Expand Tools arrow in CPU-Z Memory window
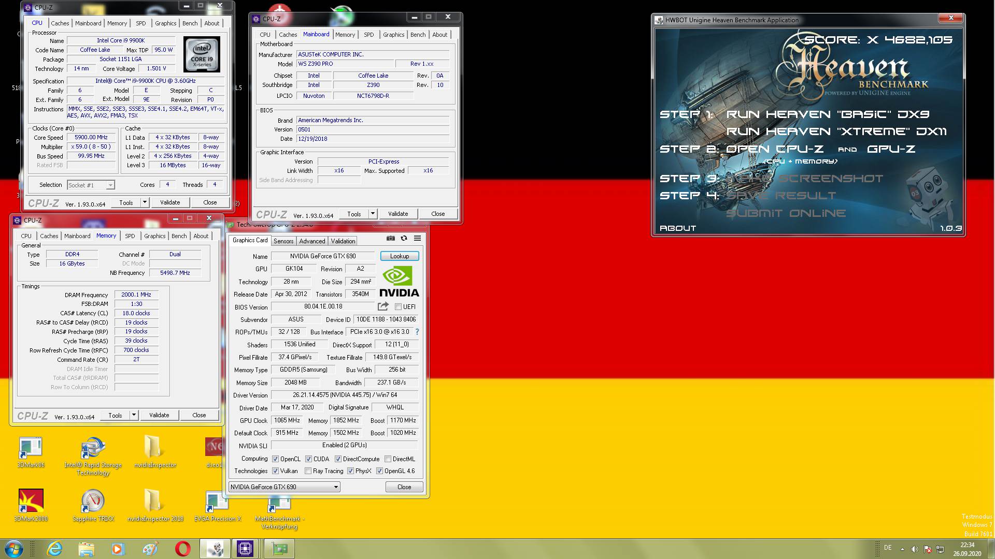This screenshot has height=559, width=995. 134,415
